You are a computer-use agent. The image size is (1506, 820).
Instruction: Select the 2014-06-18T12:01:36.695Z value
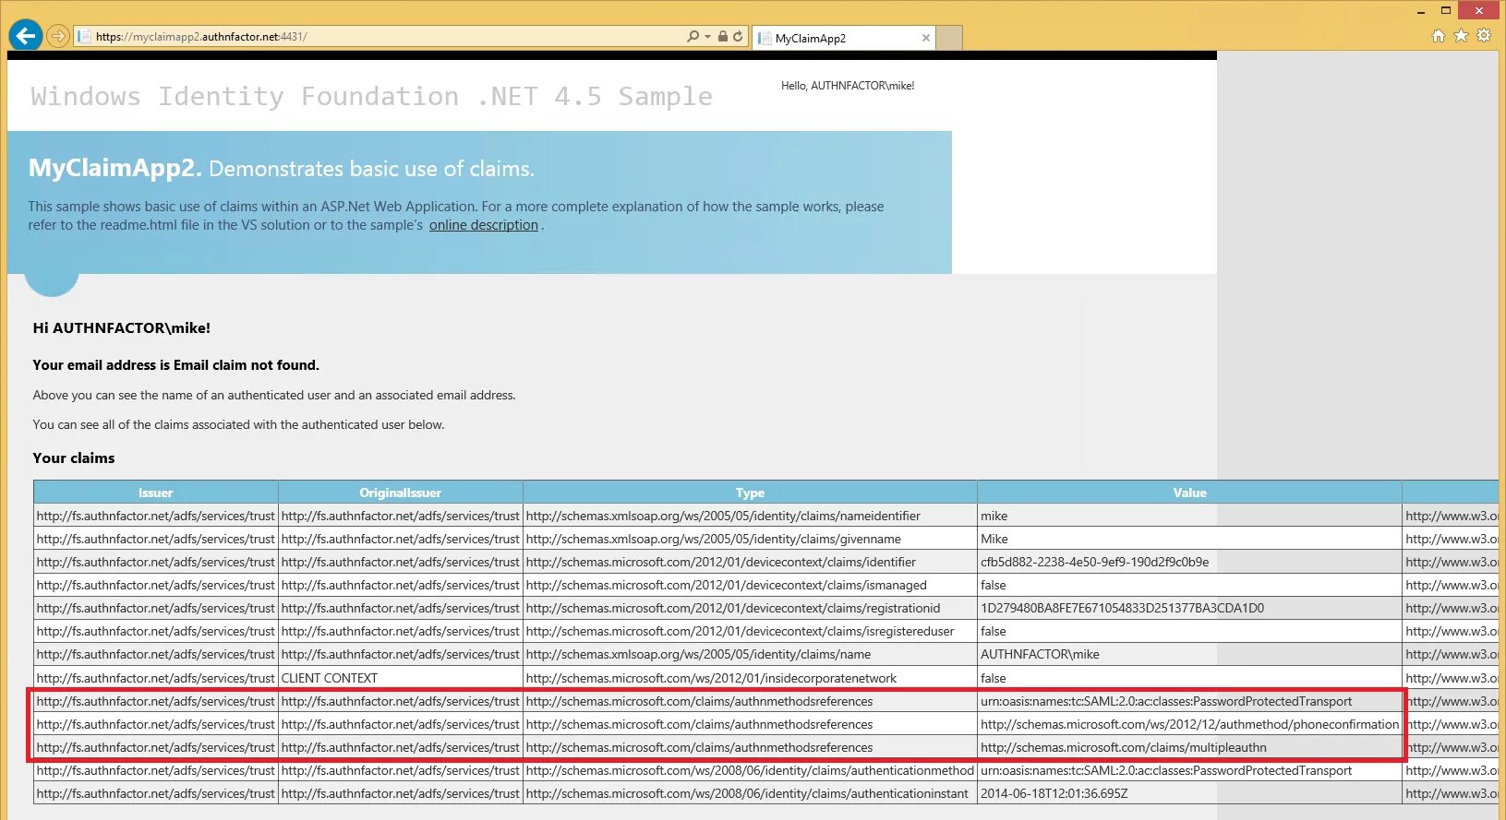click(x=1189, y=793)
